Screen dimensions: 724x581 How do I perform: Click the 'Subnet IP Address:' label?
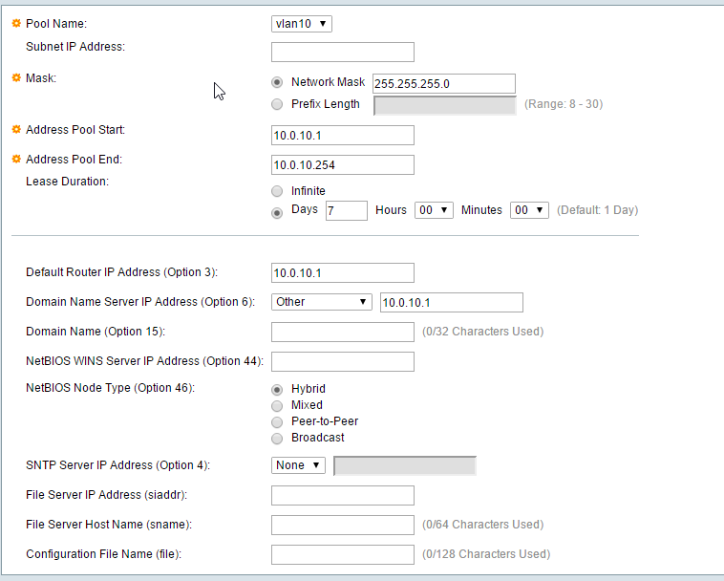click(x=75, y=47)
